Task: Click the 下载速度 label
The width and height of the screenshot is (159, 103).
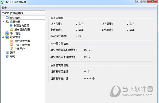Action: click(107, 30)
